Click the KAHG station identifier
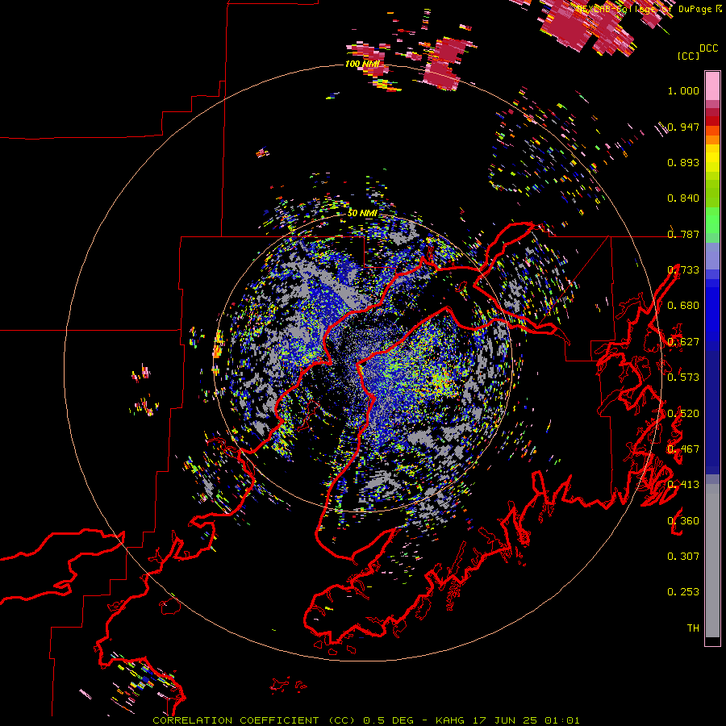 [x=449, y=720]
